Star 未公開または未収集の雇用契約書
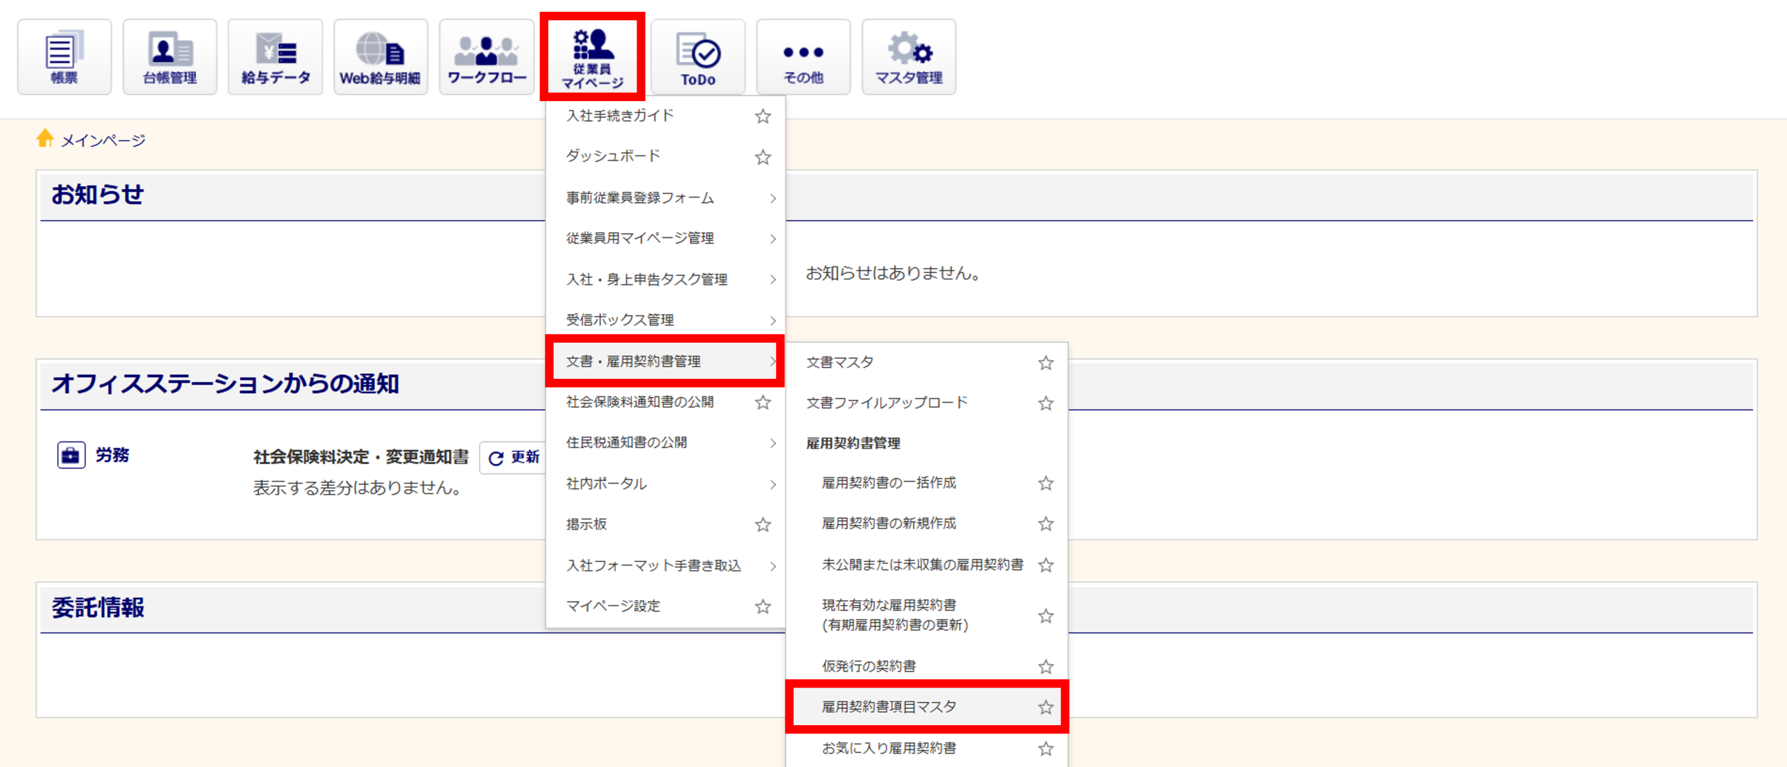 (1046, 565)
